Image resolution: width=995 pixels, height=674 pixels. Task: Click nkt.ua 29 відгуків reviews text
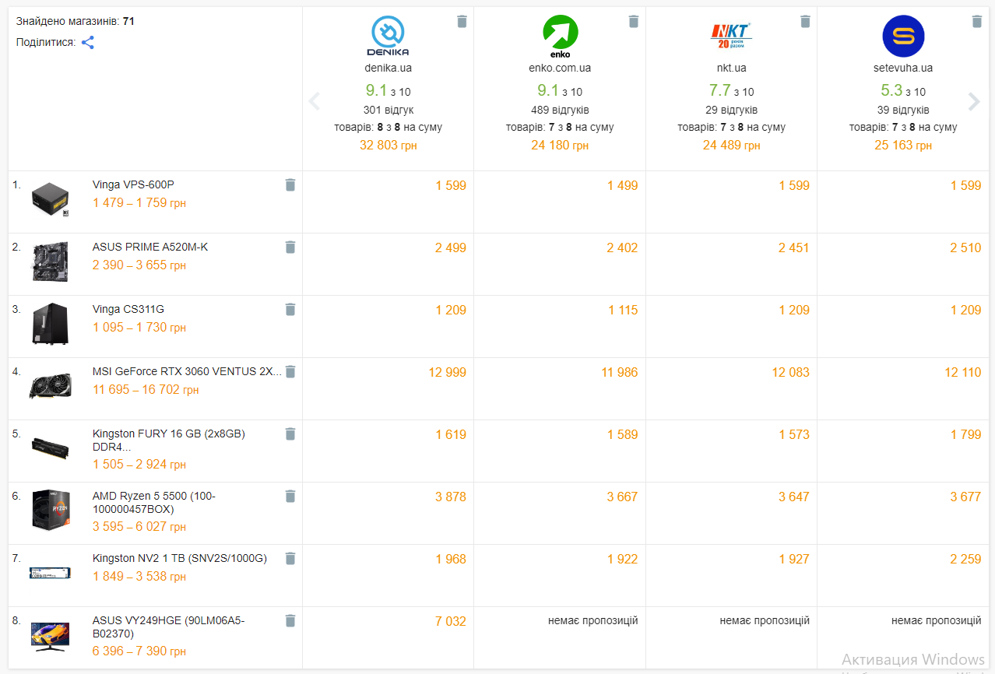(x=732, y=110)
